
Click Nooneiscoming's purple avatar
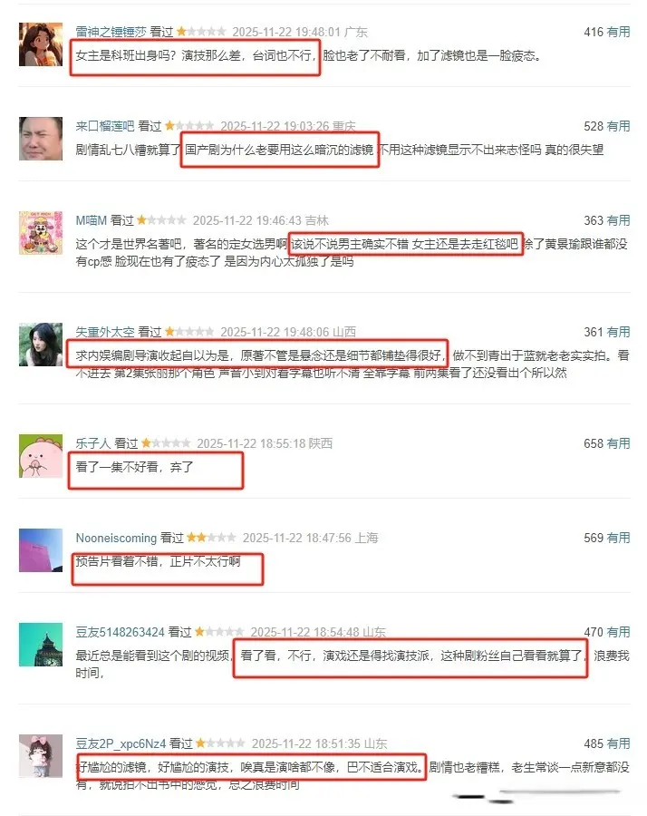41,550
